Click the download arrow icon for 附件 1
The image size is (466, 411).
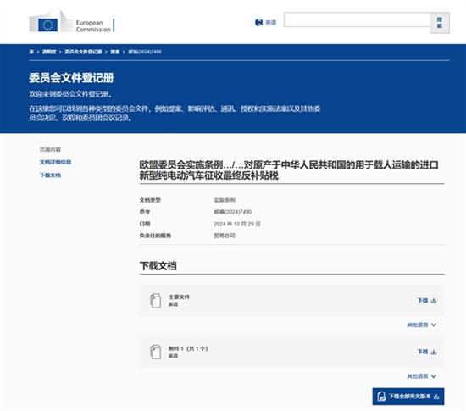click(x=434, y=352)
